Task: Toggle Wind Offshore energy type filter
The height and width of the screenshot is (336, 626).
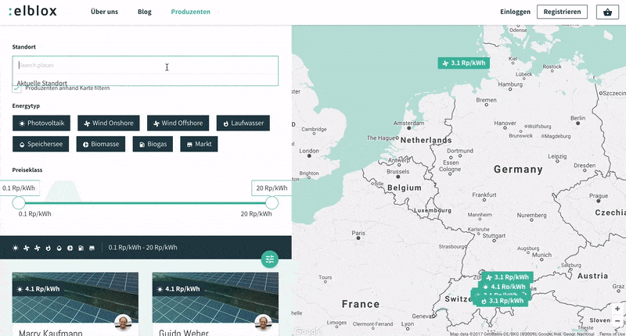Action: click(178, 123)
